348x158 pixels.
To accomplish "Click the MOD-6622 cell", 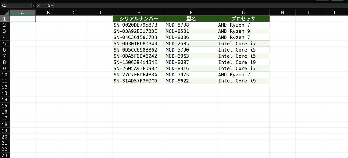I will coord(191,81).
